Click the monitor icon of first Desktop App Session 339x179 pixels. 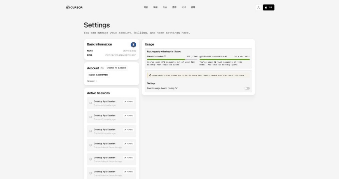(91, 103)
